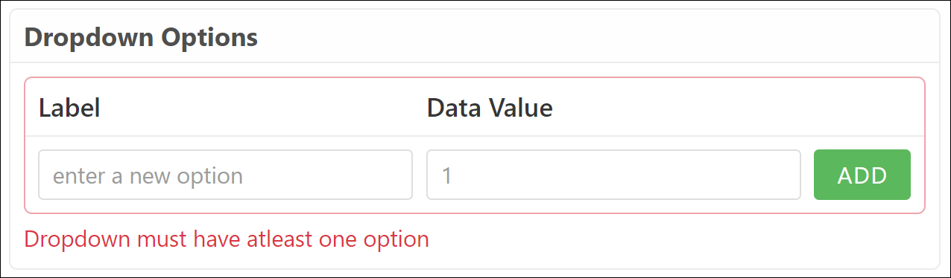Click the word 'Value' in the column header

click(x=521, y=109)
